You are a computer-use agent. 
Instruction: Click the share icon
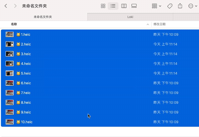click(180, 6)
